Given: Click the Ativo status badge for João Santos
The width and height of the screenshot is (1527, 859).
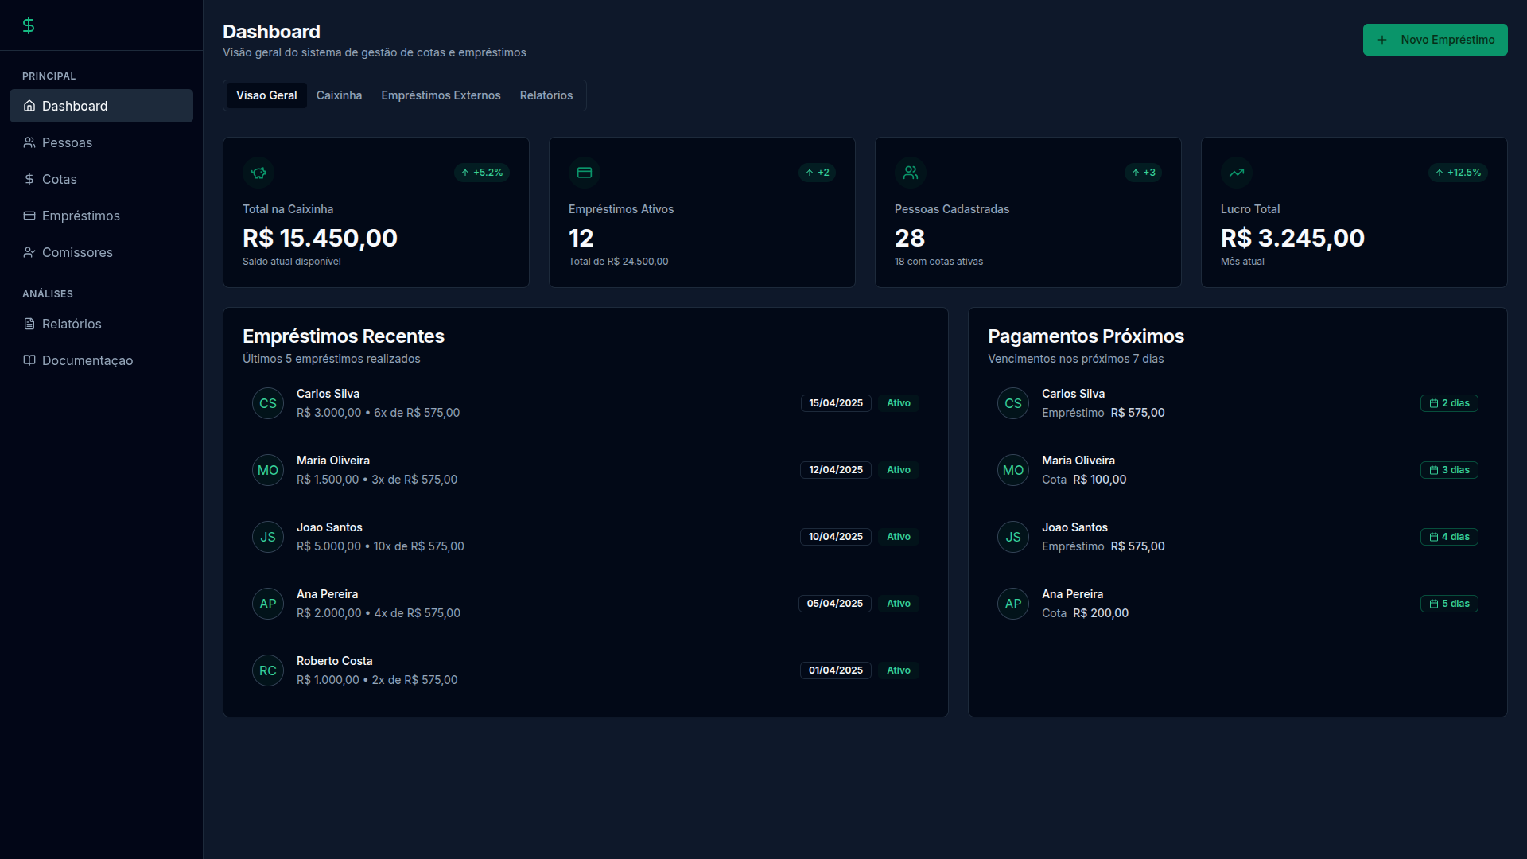Looking at the screenshot, I should 899,537.
